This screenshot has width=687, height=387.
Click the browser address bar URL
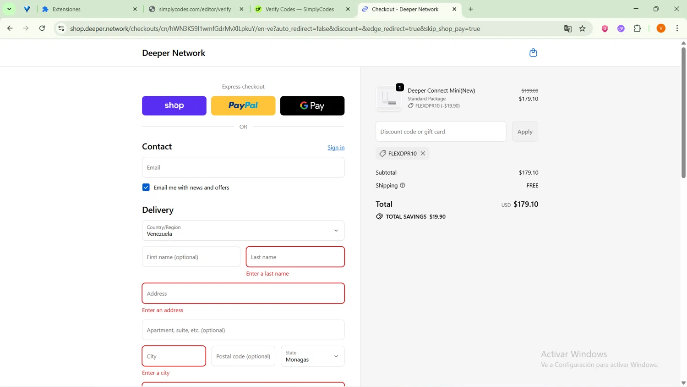(275, 28)
